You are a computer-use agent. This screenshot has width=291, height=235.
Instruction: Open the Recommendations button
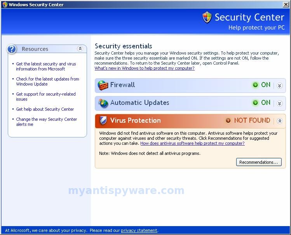[259, 162]
